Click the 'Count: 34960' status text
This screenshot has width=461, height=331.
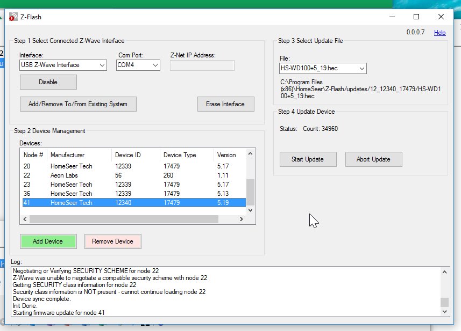pos(321,129)
